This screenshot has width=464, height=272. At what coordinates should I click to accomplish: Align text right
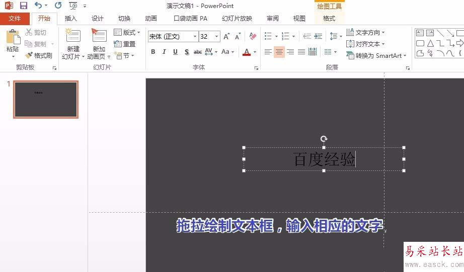290,52
